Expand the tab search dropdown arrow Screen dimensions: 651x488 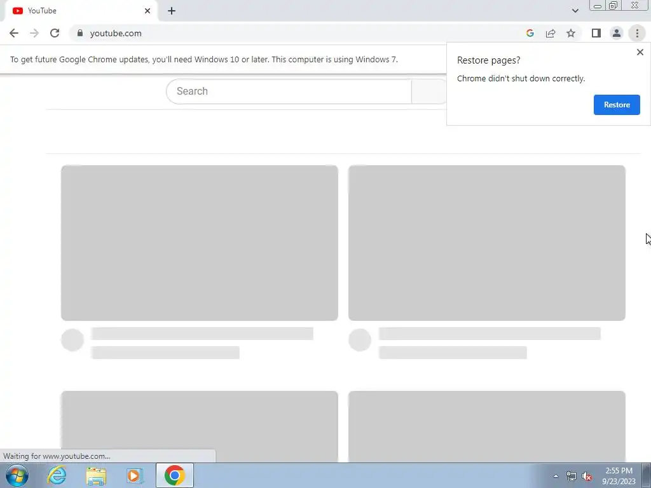[575, 11]
